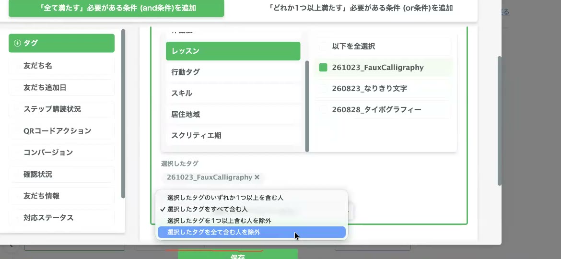Click the dialog's right-side scrollbar

(500, 120)
